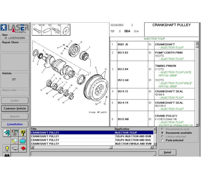Open the empty dropdown beside Detail button
Screen dimensions: 201x179
154,154
